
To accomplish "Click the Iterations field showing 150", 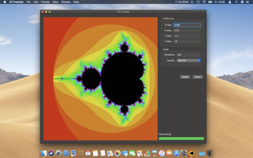I will coord(188,55).
